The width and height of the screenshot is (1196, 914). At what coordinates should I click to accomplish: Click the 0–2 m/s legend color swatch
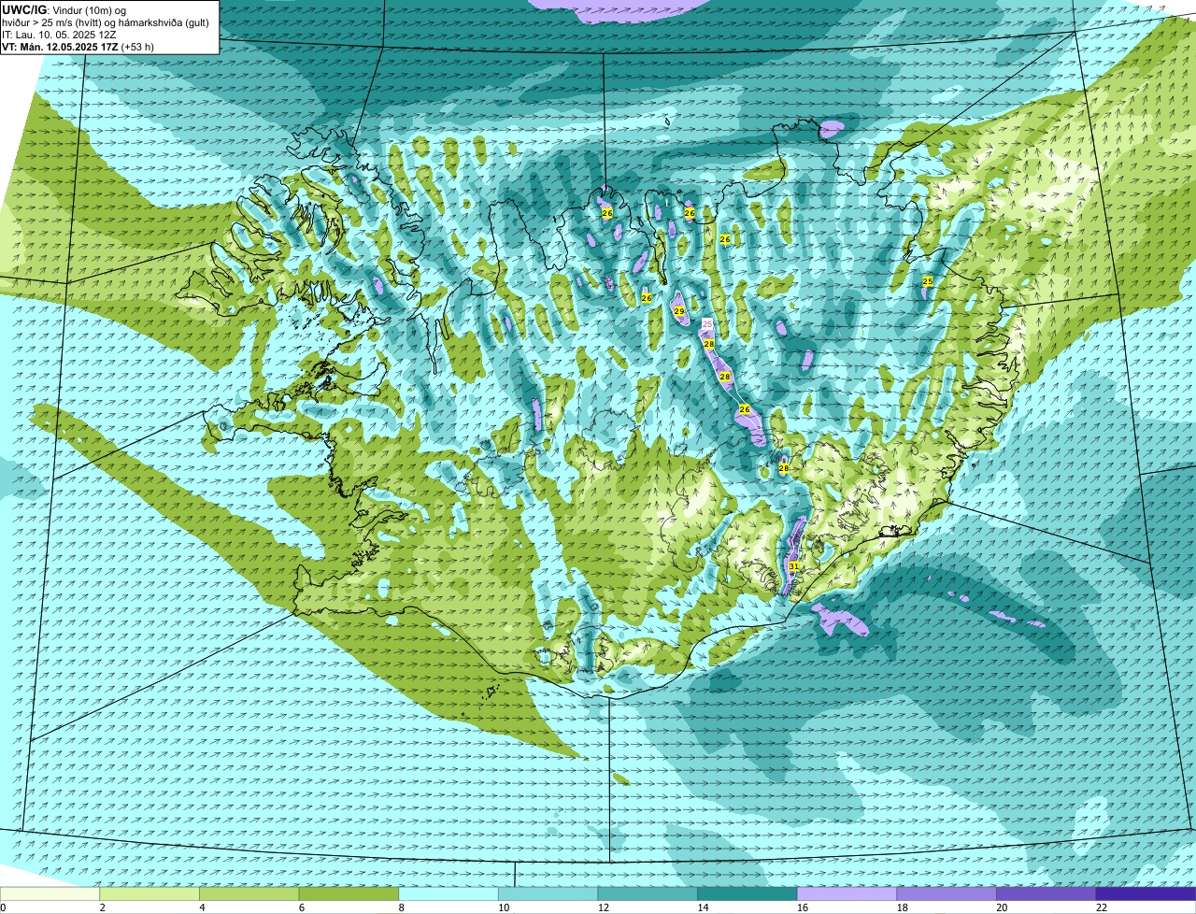point(50,893)
